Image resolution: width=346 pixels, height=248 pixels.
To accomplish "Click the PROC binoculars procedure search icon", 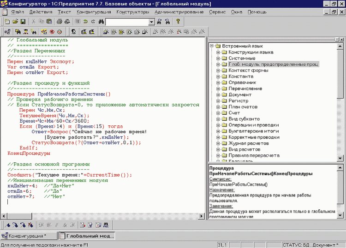I will click(106, 225).
